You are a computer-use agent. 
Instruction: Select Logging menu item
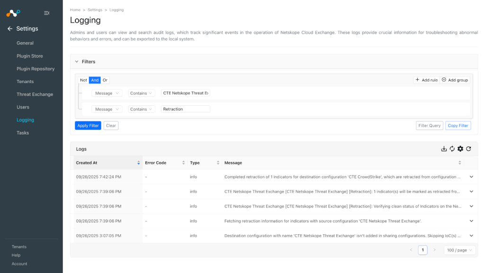(26, 120)
